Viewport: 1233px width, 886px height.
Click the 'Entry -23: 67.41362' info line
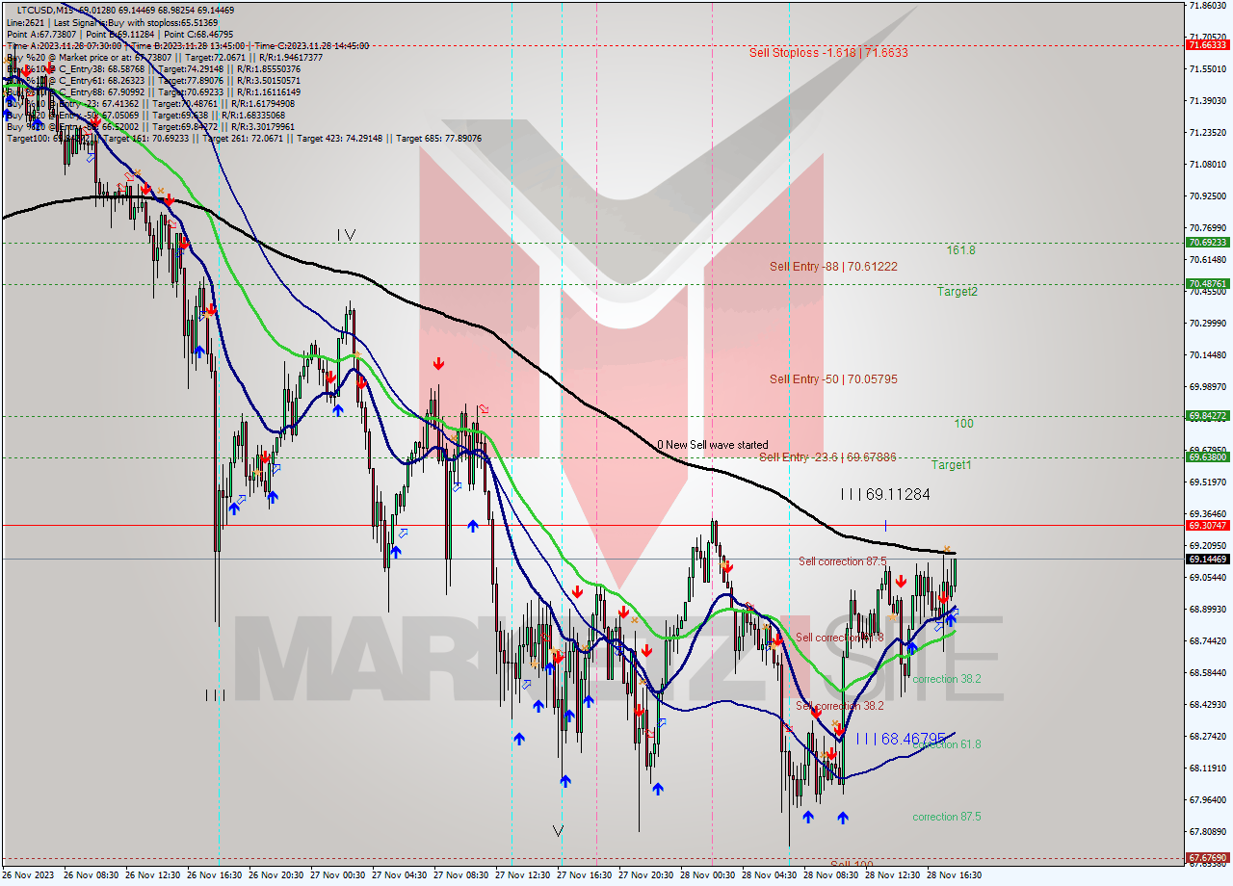[x=150, y=103]
